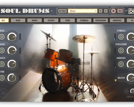Toggle the Ambience channel power button
Viewport: 134px width, 107px height.
tap(121, 64)
